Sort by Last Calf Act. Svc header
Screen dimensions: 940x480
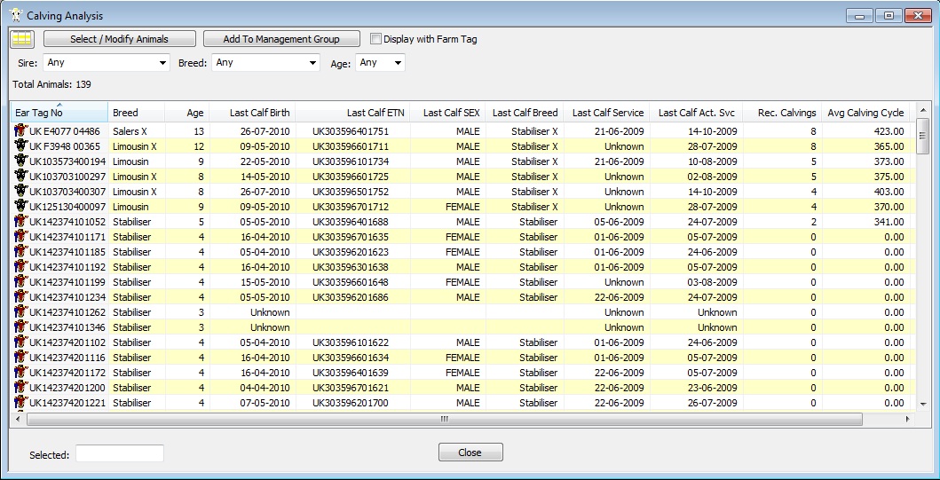pos(696,113)
